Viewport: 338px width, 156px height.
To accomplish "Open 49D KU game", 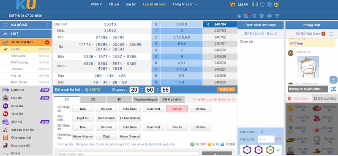I will click(x=26, y=122).
